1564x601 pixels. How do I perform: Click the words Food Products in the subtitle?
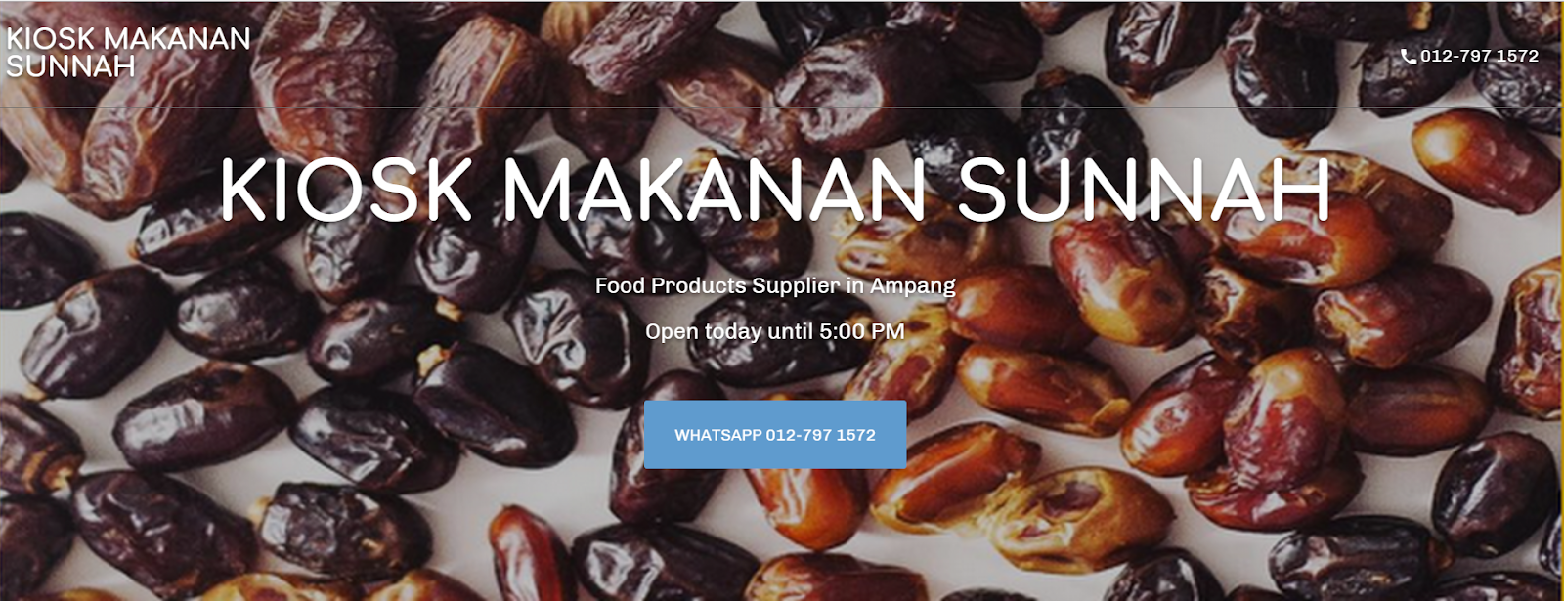coord(671,286)
